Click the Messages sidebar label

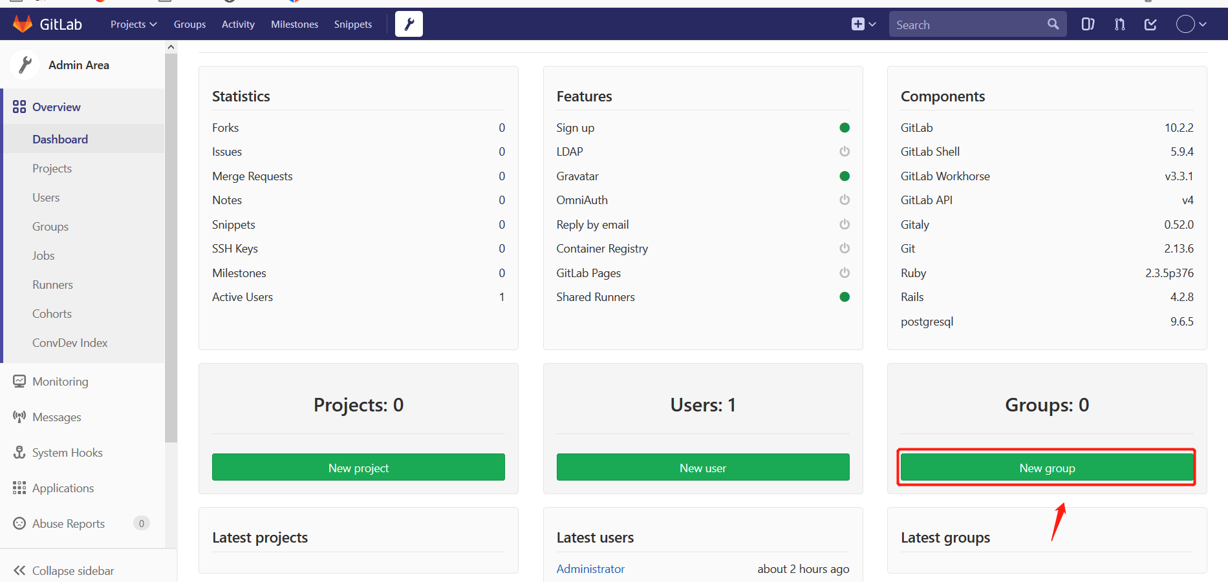tap(57, 417)
